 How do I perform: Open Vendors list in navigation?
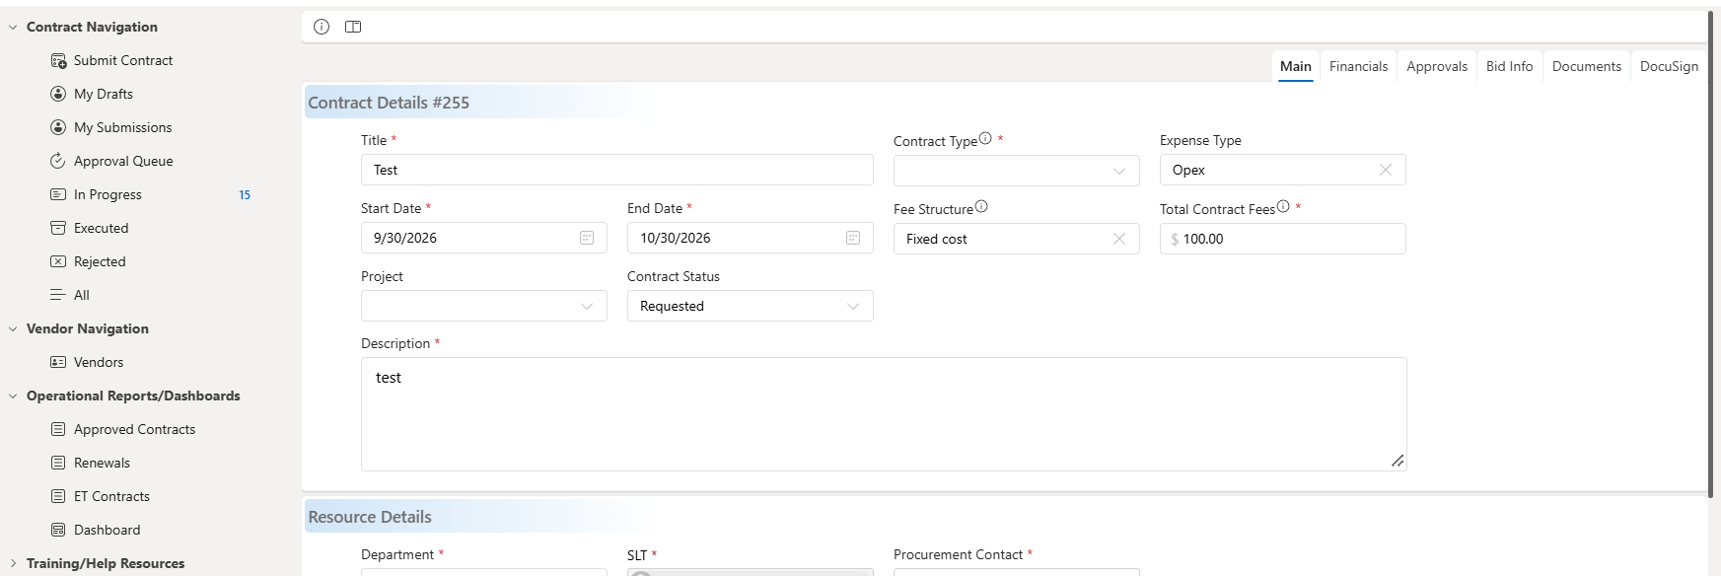[99, 362]
